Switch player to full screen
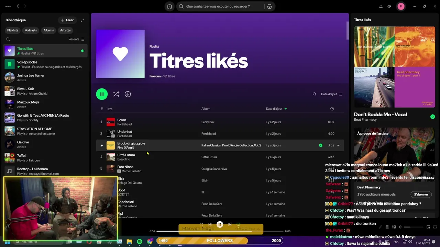The image size is (440, 247). click(x=435, y=227)
